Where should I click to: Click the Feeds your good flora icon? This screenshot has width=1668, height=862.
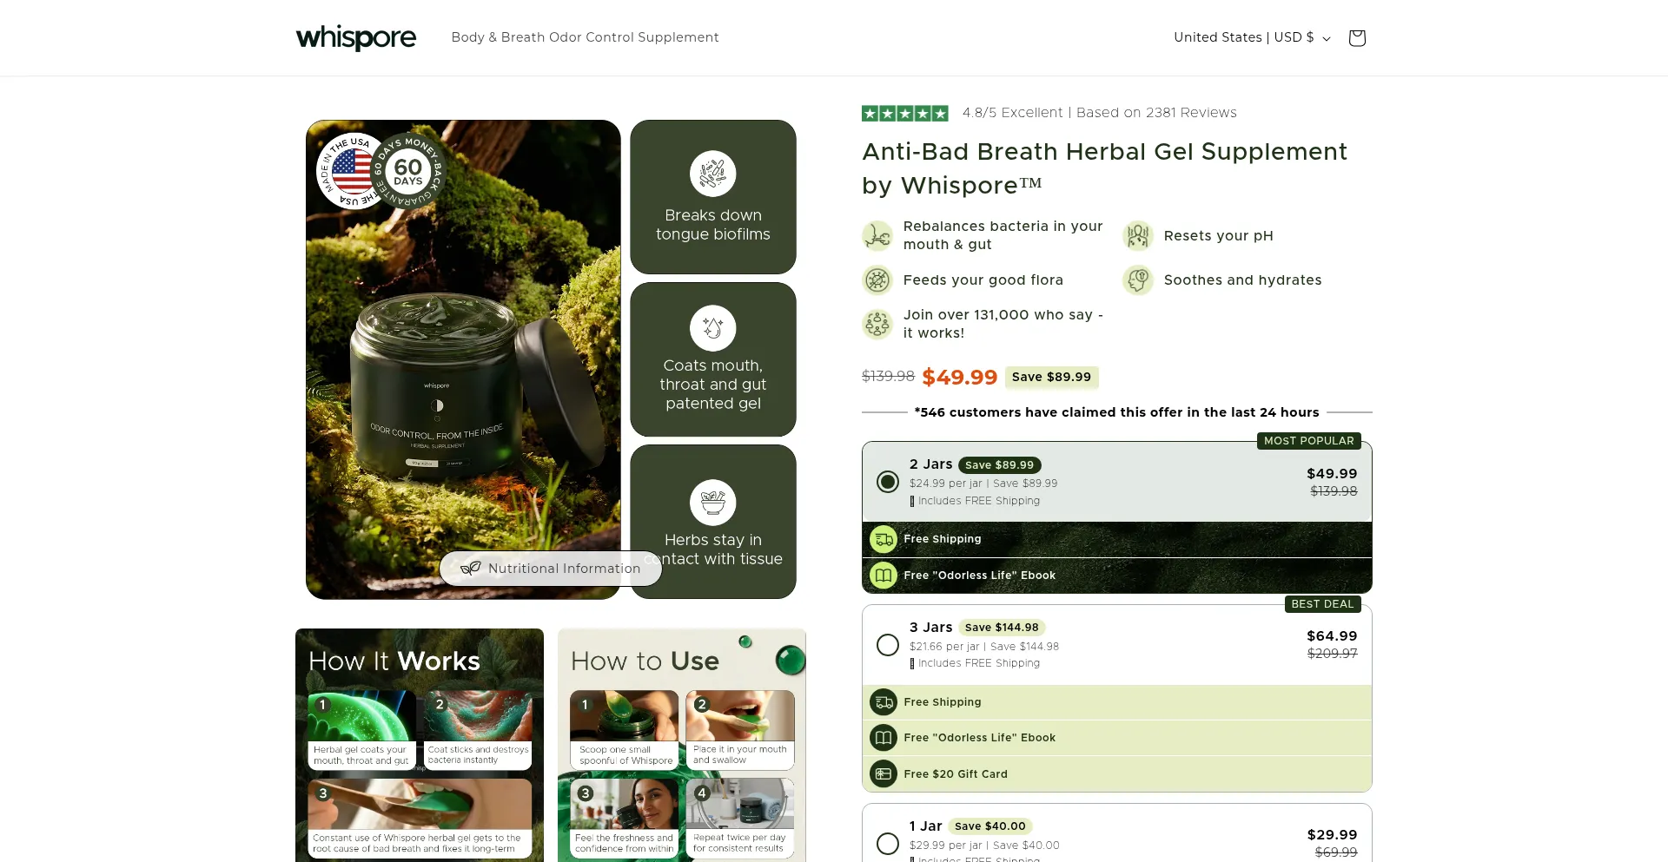click(877, 280)
